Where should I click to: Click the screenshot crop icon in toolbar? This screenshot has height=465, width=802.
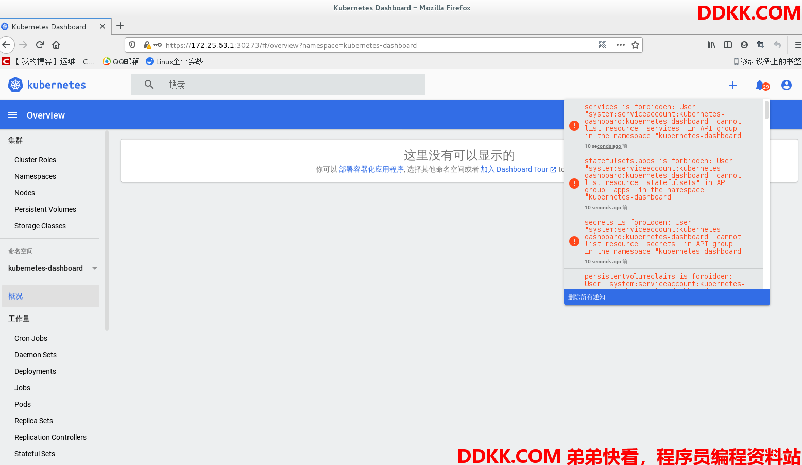coord(761,45)
